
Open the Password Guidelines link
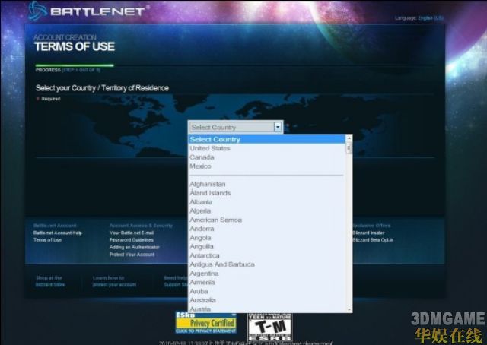tap(132, 240)
